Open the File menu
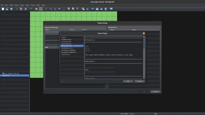The height and width of the screenshot is (115, 205). (2, 5)
